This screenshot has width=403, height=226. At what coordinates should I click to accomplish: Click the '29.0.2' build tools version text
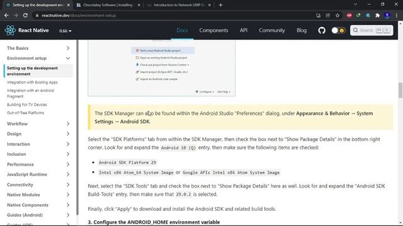pyautogui.click(x=183, y=195)
